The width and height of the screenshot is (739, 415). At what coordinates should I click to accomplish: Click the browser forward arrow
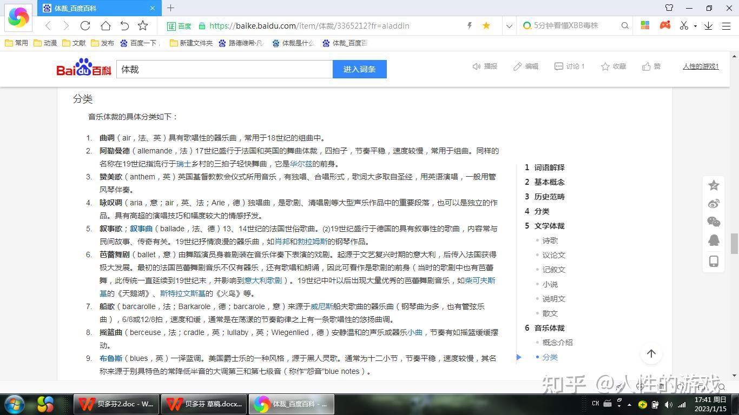click(66, 25)
